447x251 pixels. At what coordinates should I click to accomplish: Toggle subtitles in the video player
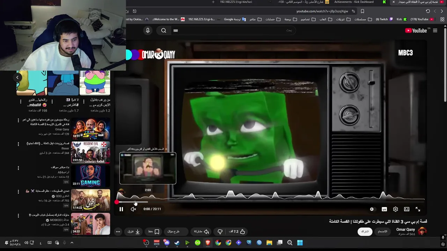pyautogui.click(x=384, y=209)
